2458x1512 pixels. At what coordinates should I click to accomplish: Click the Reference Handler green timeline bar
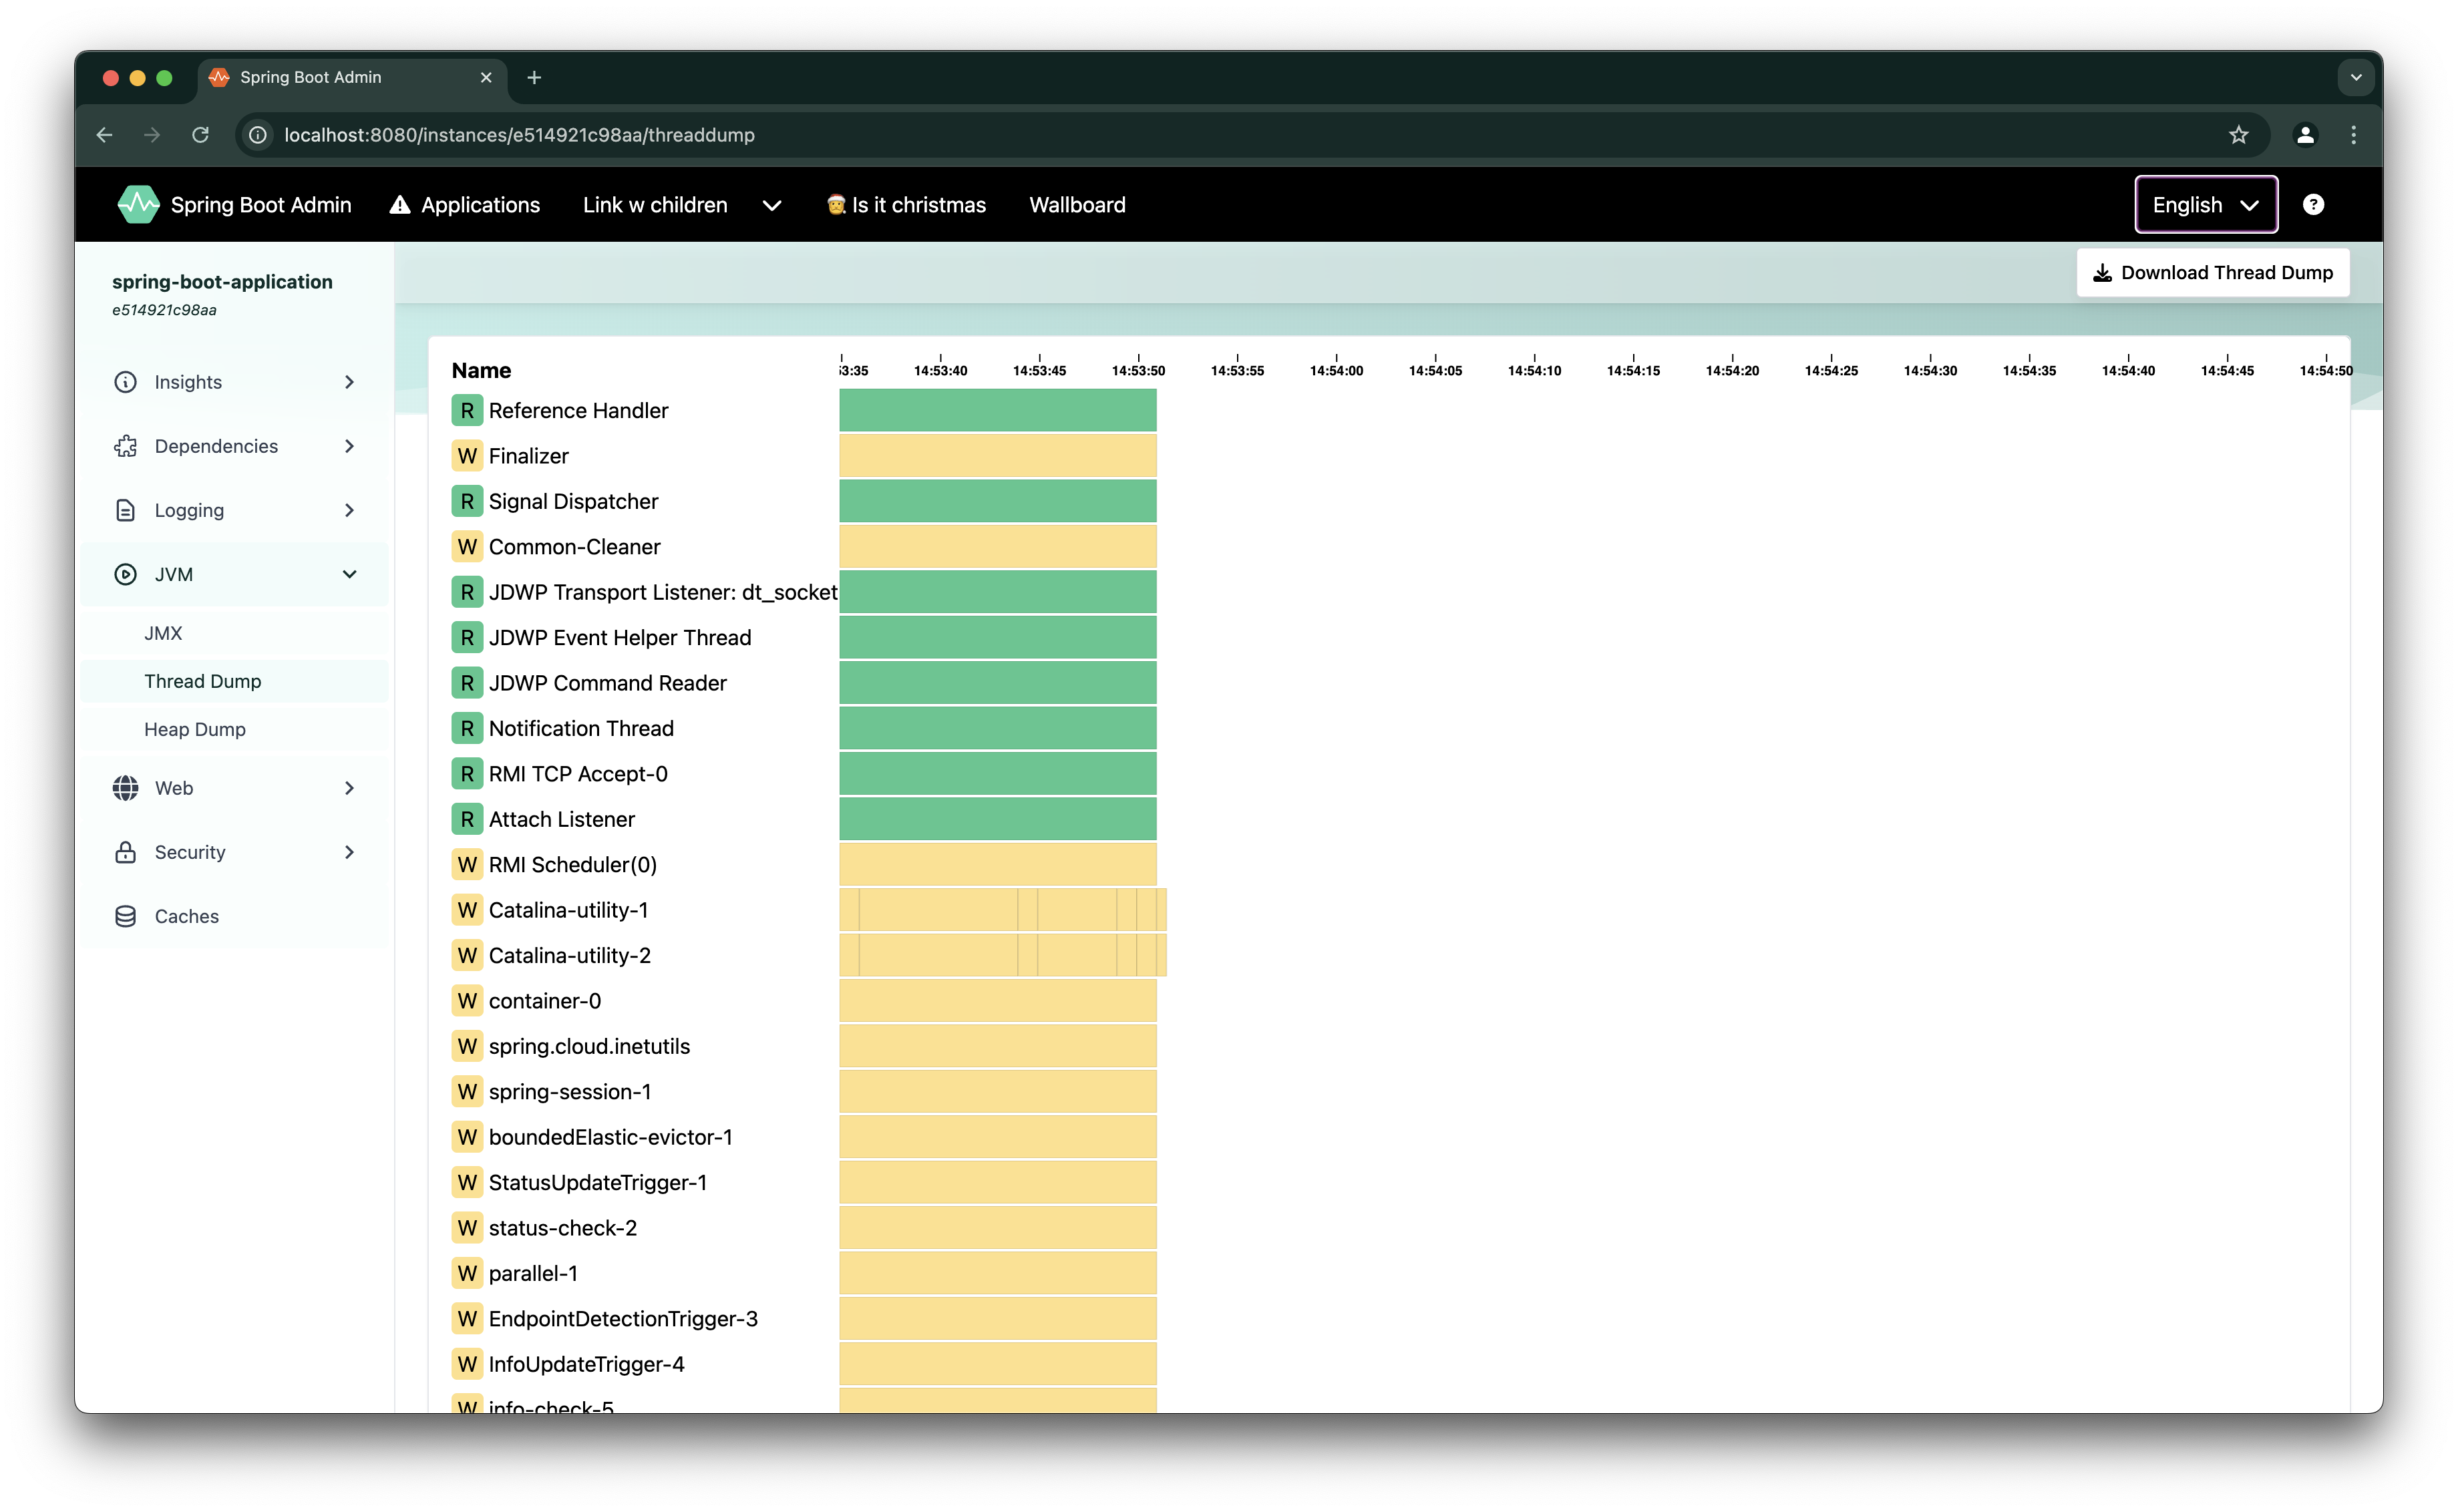[997, 410]
